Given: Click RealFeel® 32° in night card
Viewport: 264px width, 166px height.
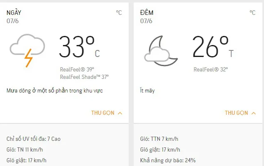Looking at the screenshot, I should [210, 69].
